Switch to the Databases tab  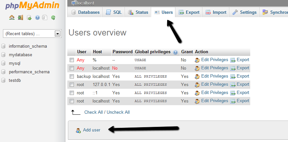pos(85,12)
